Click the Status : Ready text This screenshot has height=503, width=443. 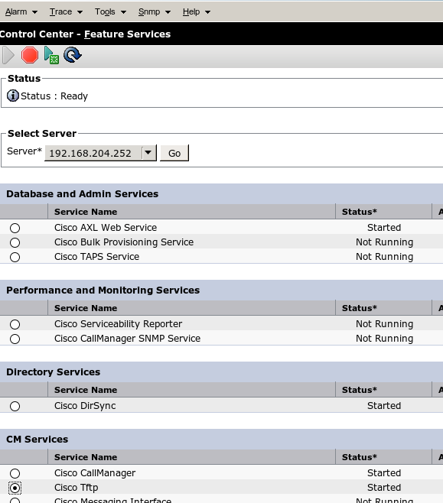click(x=54, y=96)
